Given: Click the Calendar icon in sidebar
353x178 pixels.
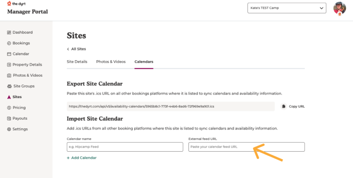Looking at the screenshot, I should pyautogui.click(x=9, y=54).
